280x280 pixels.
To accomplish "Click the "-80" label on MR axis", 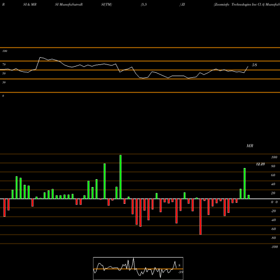I will coord(273,238).
